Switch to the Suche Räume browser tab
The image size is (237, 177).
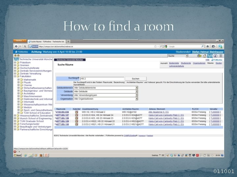[x=47, y=42]
